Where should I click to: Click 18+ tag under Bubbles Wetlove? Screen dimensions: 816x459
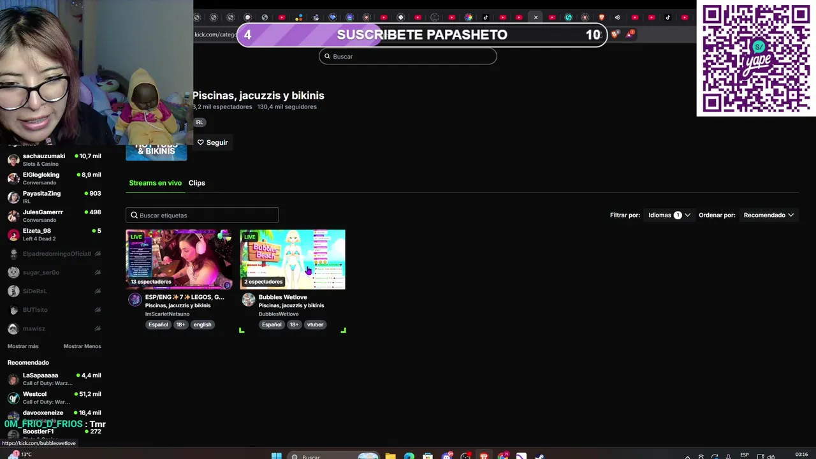pyautogui.click(x=294, y=324)
